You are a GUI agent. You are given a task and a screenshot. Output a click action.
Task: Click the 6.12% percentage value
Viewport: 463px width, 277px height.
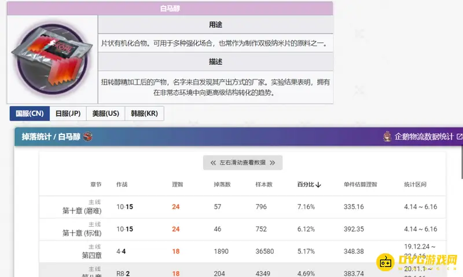(306, 229)
